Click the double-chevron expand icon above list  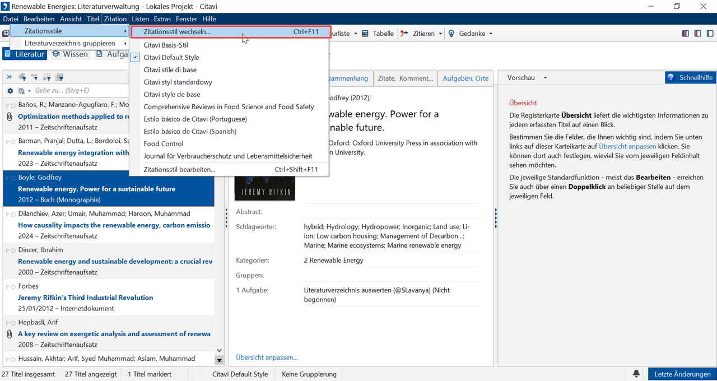[x=10, y=77]
